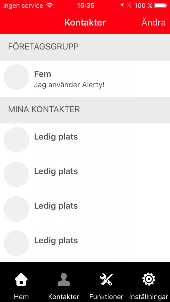Tap the location arrow status icon

pos(122,6)
